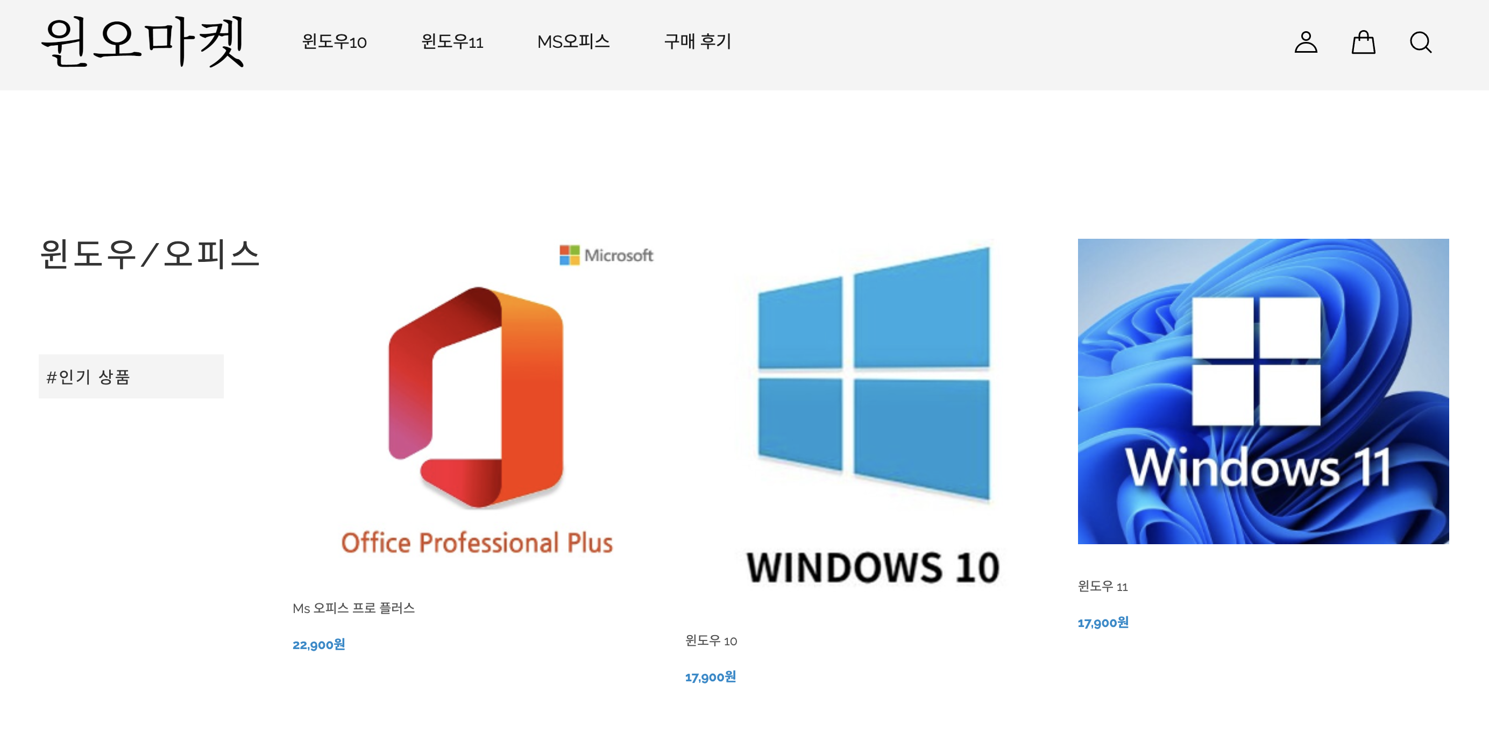This screenshot has height=755, width=1489.
Task: Click the Microsoft logo on Office image
Action: (x=606, y=255)
